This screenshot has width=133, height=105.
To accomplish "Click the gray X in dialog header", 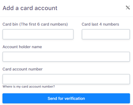I will click(128, 8).
